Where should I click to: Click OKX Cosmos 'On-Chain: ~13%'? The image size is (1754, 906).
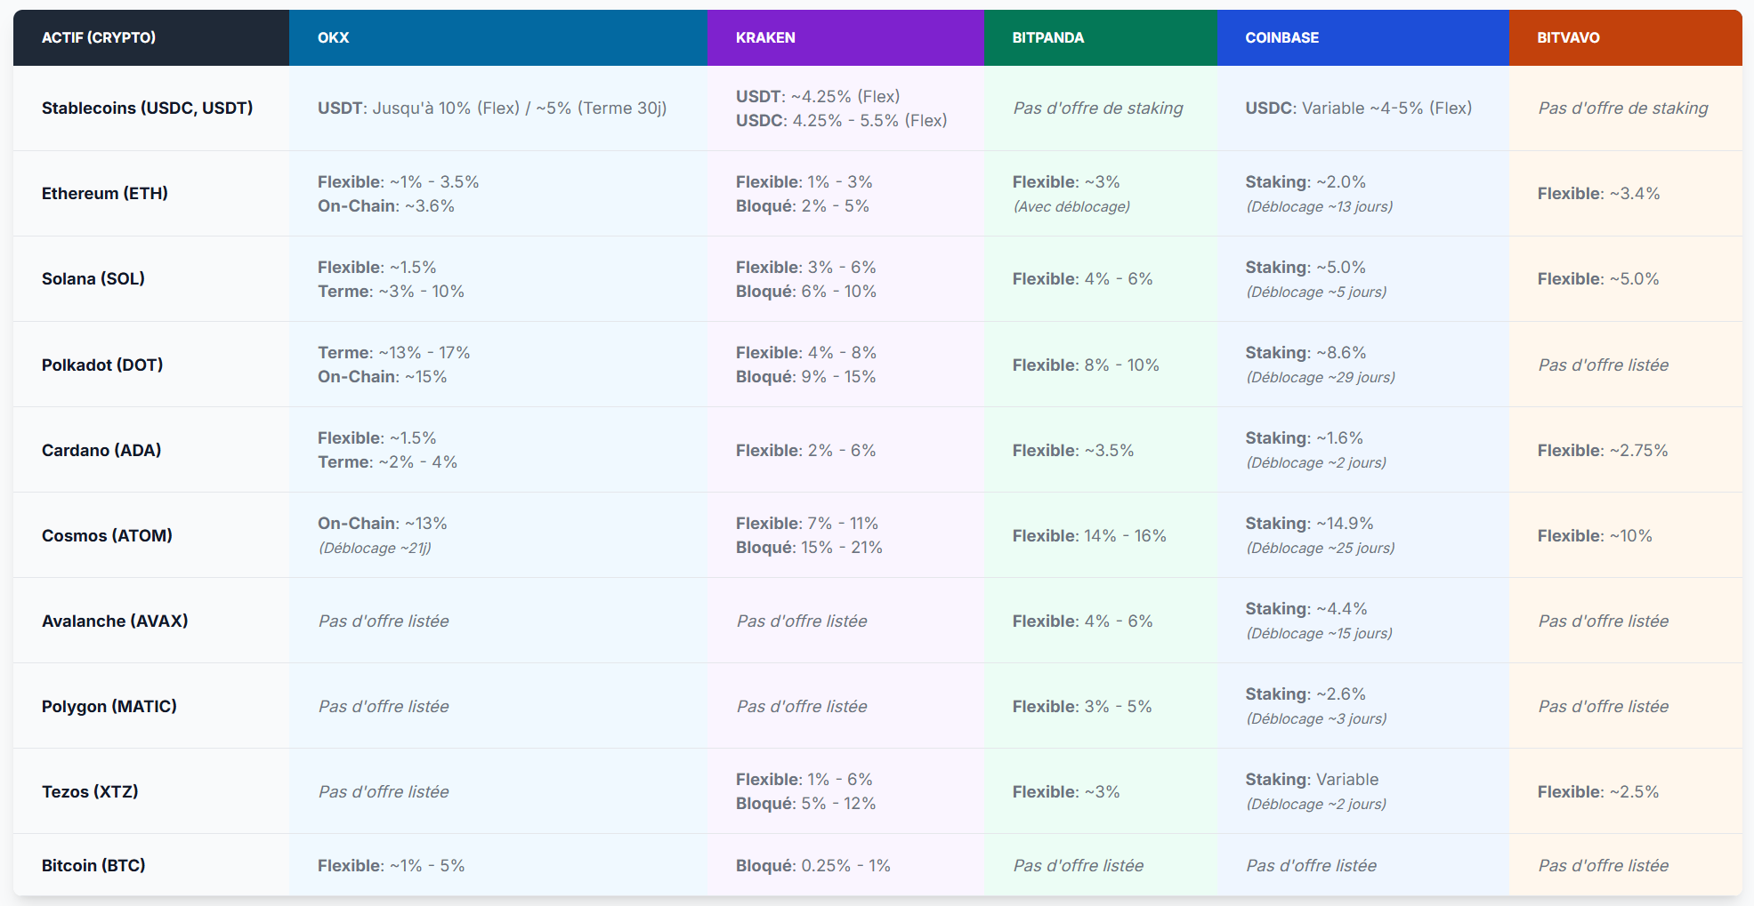click(x=383, y=524)
